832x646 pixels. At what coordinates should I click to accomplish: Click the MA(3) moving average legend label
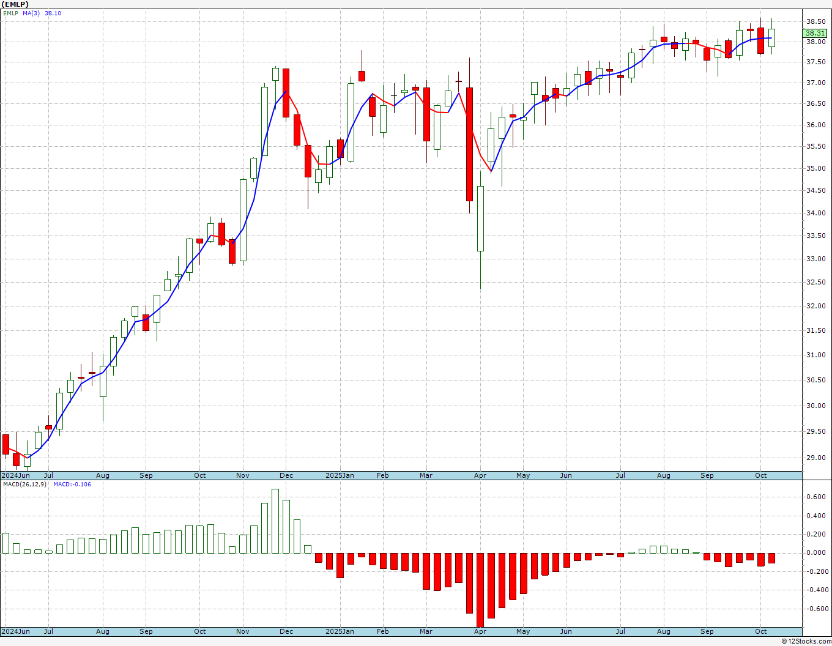click(31, 13)
